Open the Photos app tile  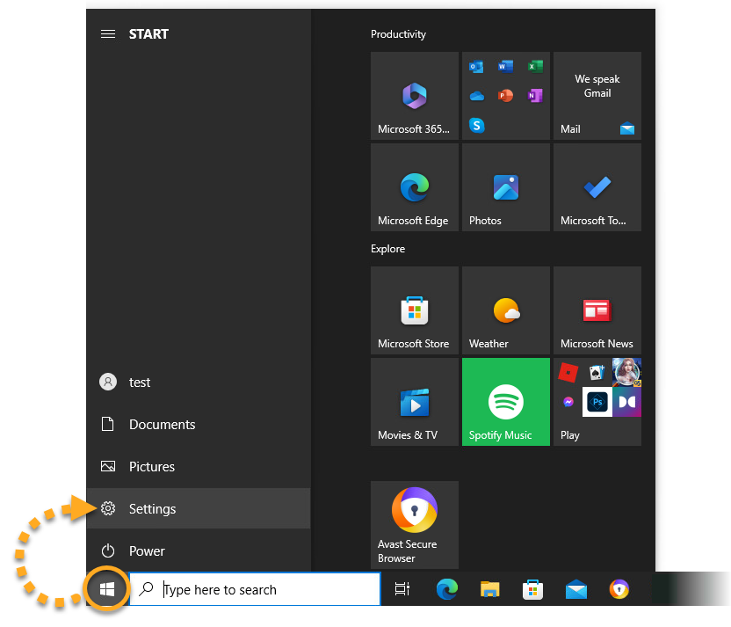505,187
